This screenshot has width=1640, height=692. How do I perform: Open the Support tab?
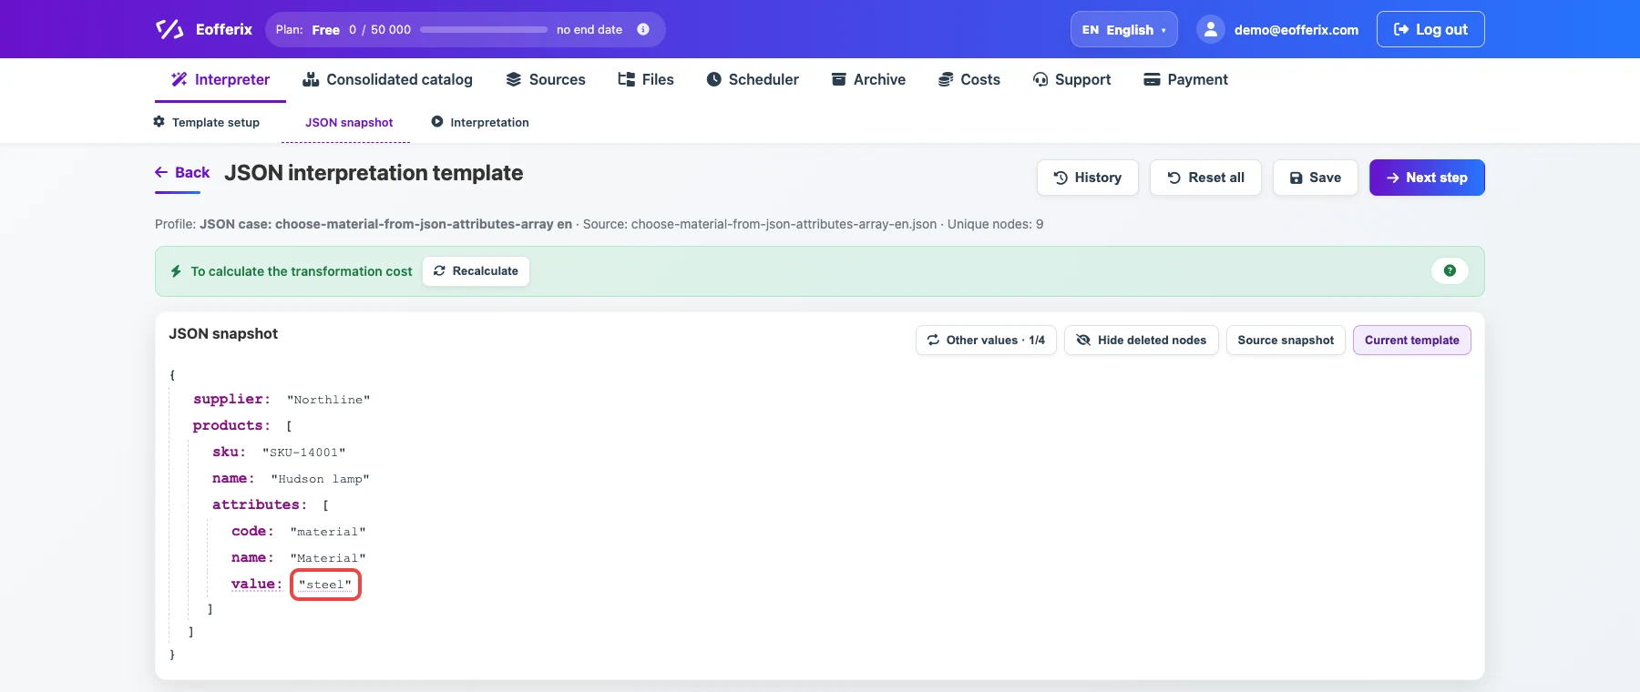(1071, 79)
